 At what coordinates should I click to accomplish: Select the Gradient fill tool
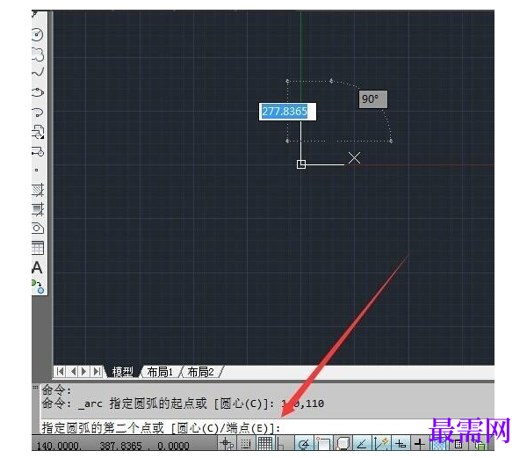38,209
